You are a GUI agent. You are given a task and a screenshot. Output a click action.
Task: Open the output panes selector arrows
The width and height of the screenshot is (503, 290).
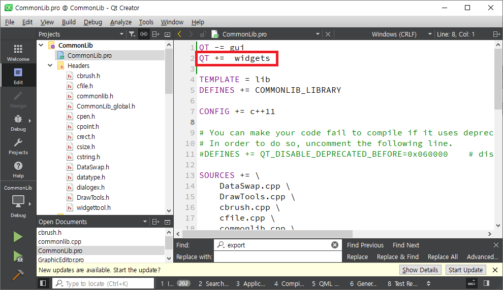(x=429, y=283)
